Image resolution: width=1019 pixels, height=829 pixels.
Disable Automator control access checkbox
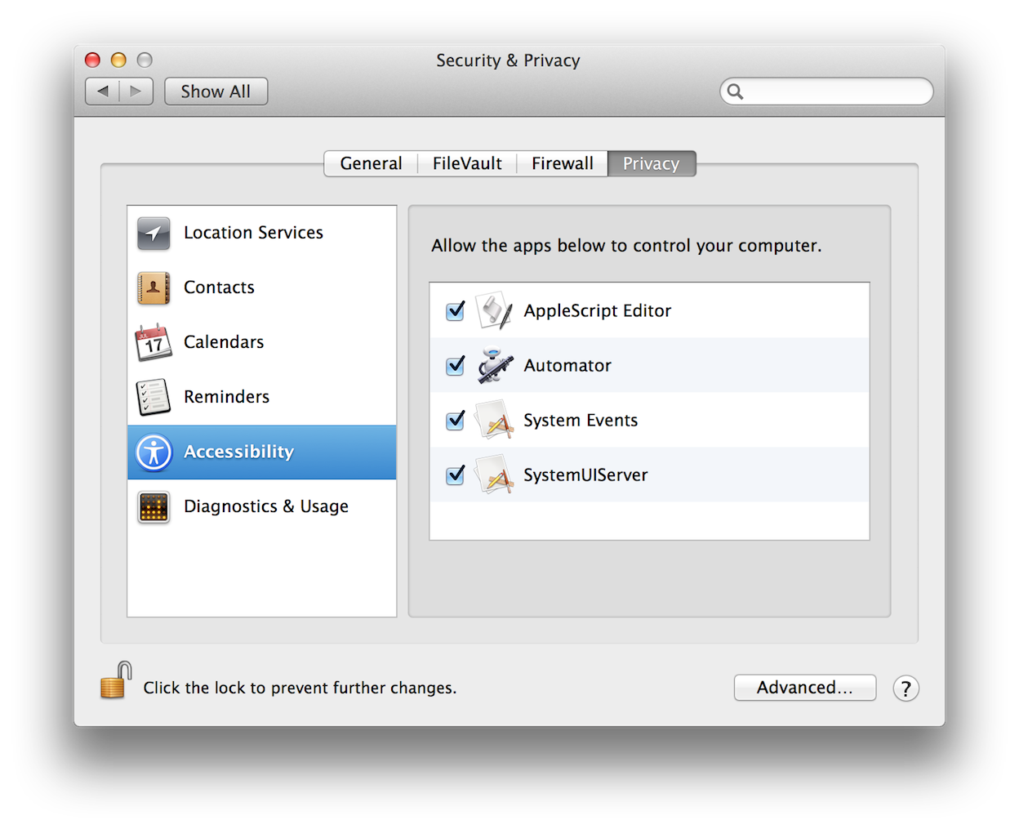[456, 366]
